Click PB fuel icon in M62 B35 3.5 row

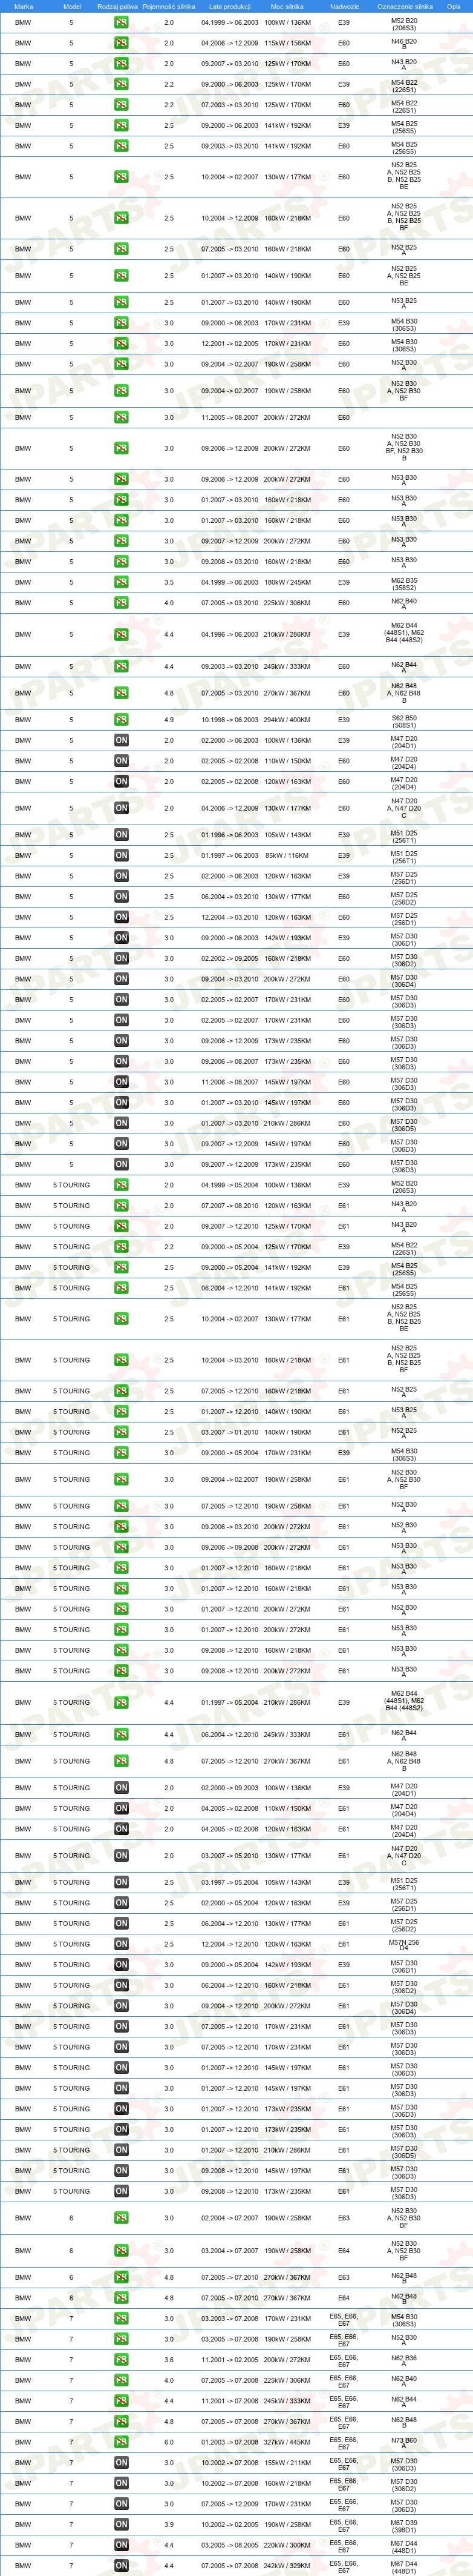coord(121,582)
